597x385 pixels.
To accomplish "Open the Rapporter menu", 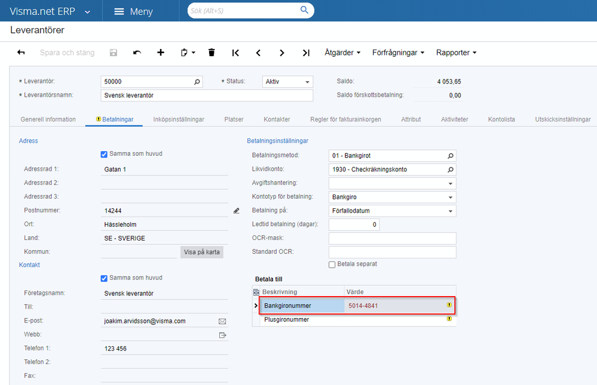I will [x=456, y=53].
